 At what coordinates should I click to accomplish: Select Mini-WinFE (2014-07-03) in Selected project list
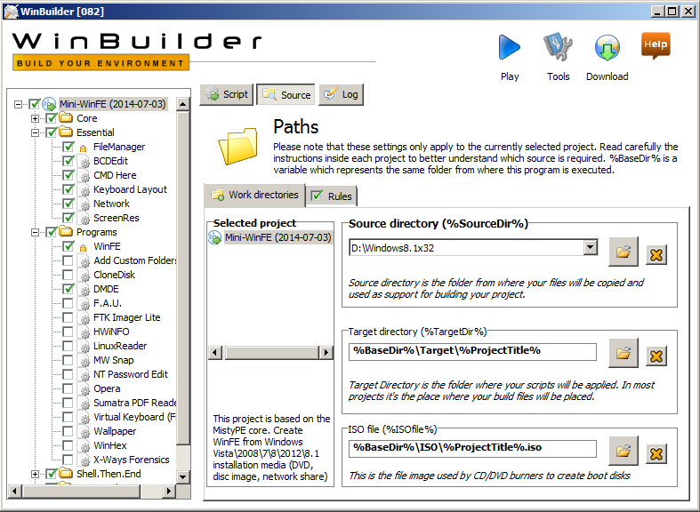tap(278, 237)
